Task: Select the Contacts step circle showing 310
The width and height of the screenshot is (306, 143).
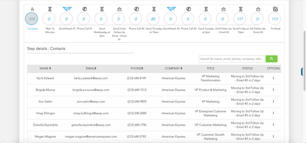Action: coord(32,19)
